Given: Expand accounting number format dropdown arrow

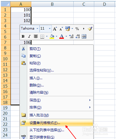Looking at the screenshot, I should (72, 28).
